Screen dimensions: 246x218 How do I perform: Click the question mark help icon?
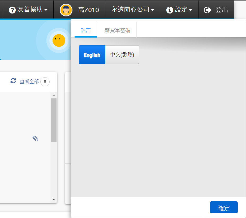tap(12, 10)
